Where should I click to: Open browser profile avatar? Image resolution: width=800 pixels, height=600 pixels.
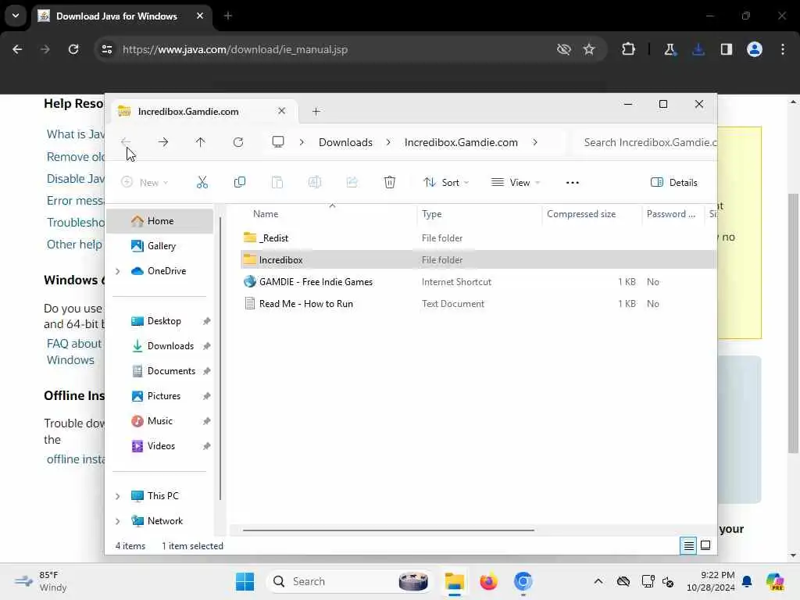pyautogui.click(x=755, y=49)
